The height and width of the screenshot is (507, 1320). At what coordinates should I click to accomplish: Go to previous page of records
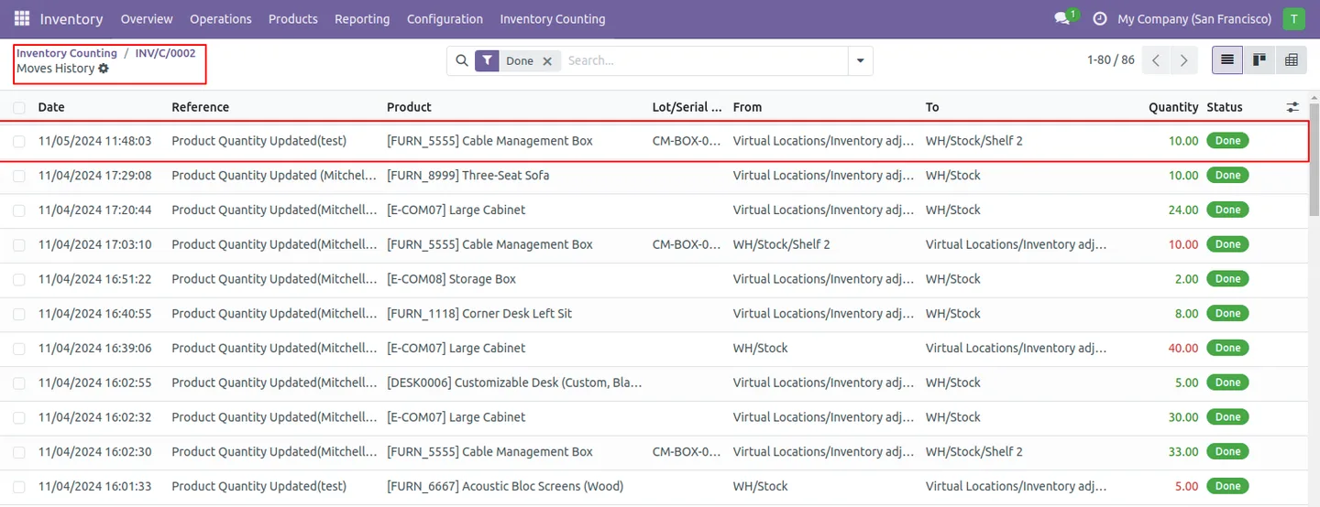coord(1156,60)
